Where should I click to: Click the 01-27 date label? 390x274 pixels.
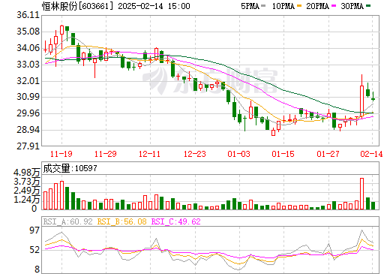(328, 154)
